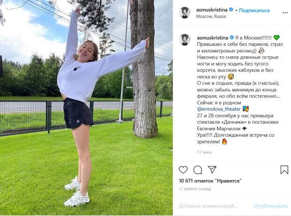Click the 17 мин. caption timestamp
The height and width of the screenshot is (216, 291).
pos(205,152)
